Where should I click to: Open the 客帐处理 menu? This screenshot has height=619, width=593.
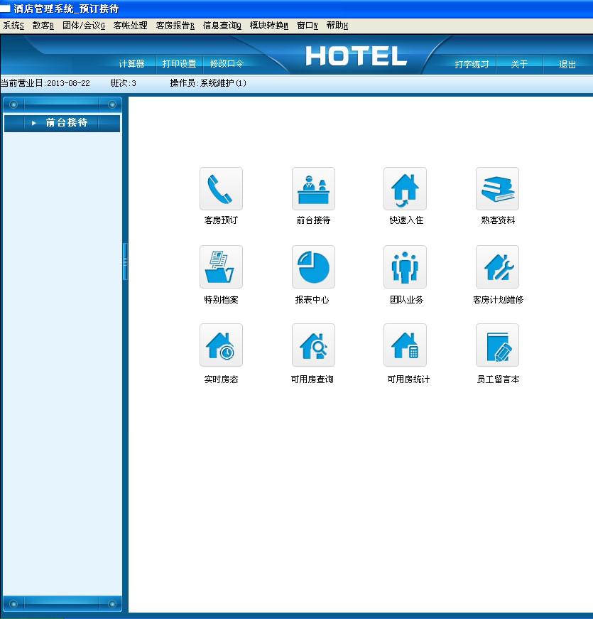[130, 26]
